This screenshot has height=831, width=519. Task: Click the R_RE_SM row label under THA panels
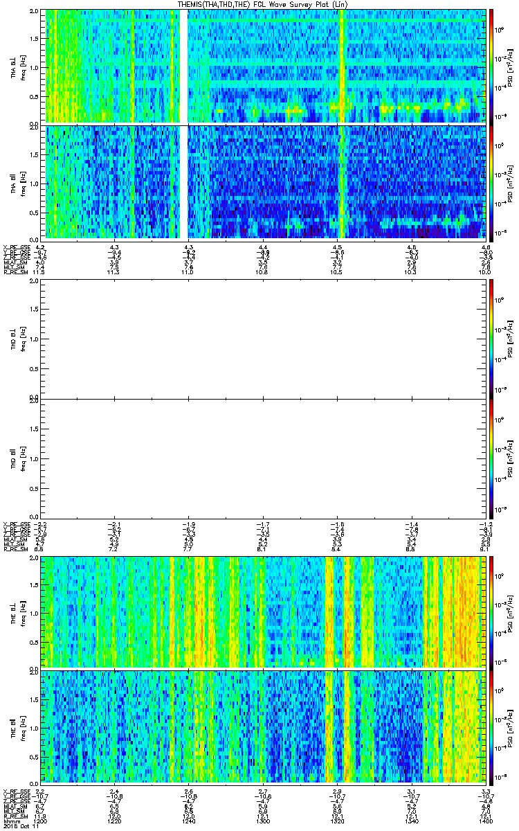pos(15,272)
